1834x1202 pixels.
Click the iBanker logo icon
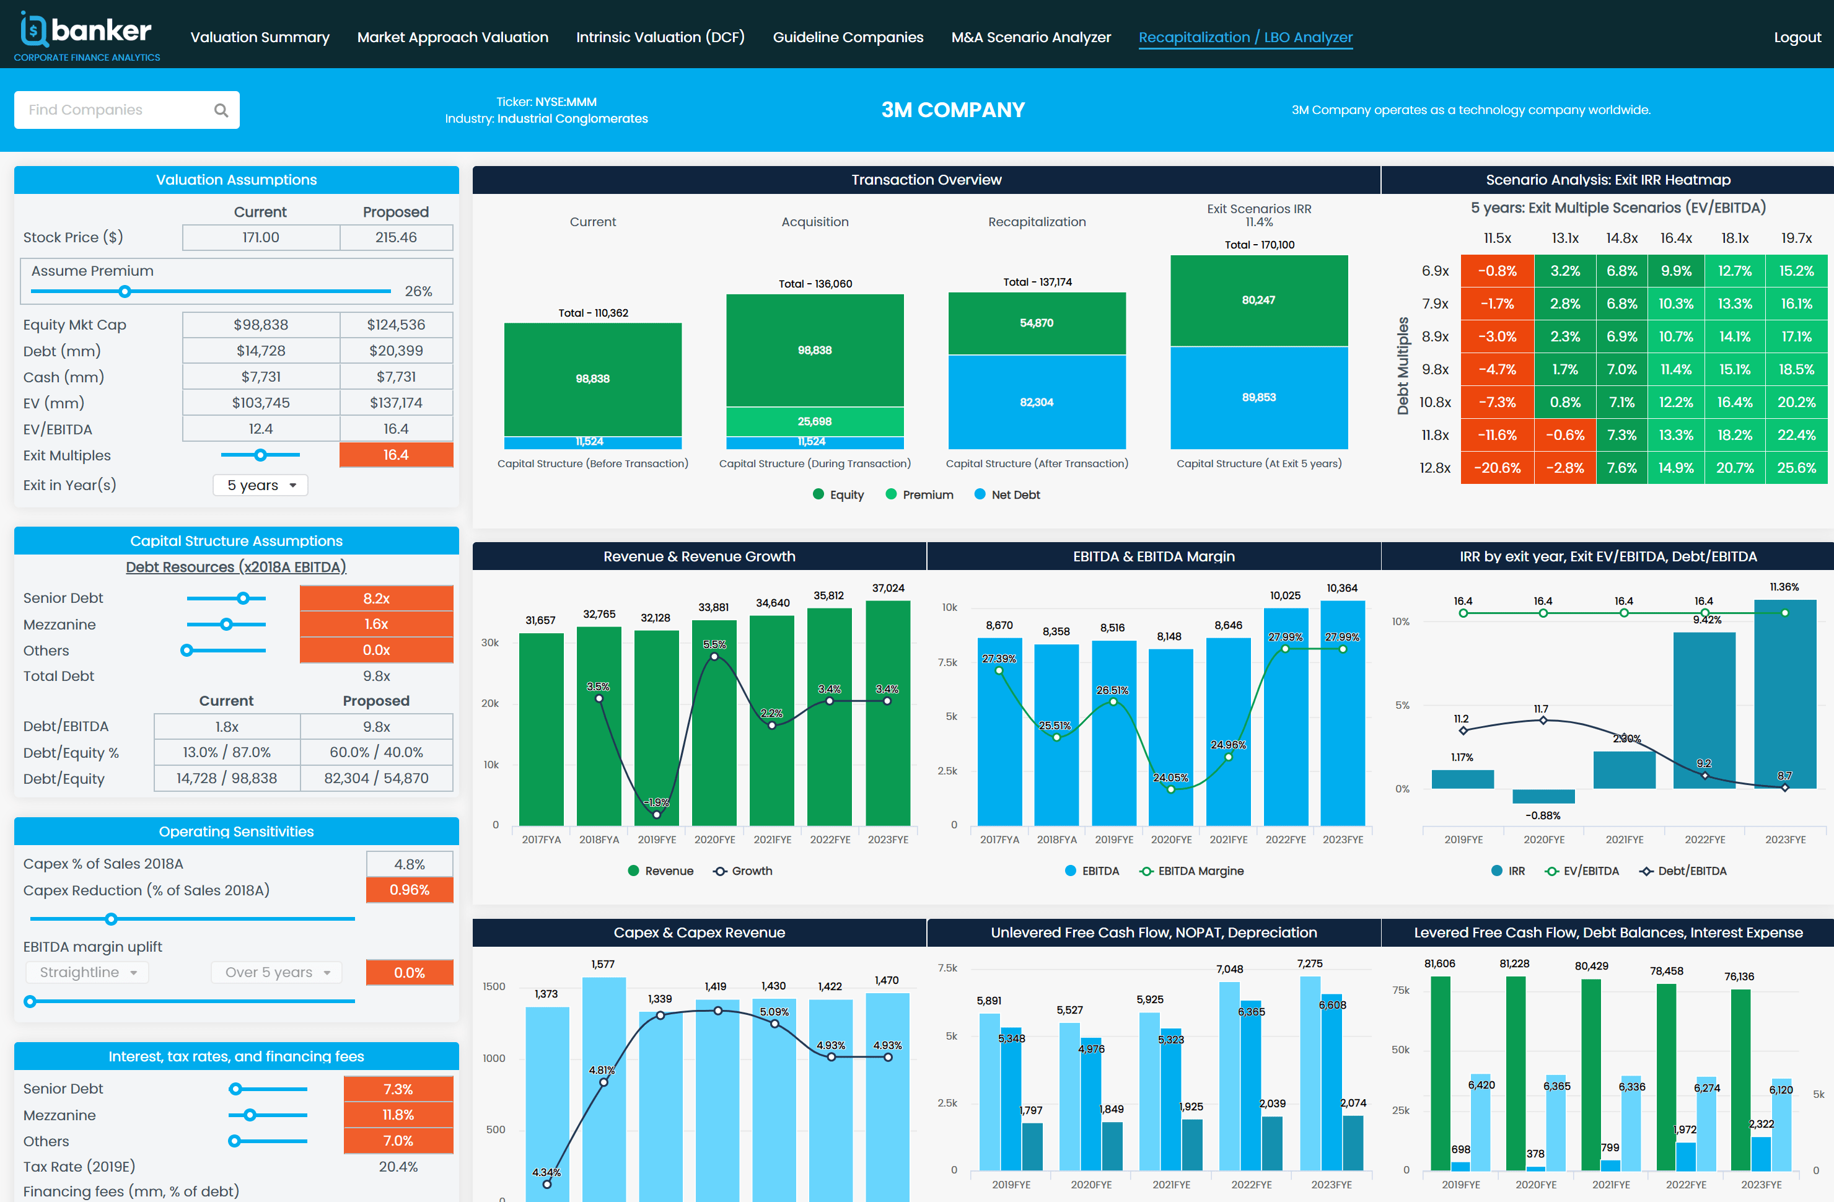tap(33, 29)
